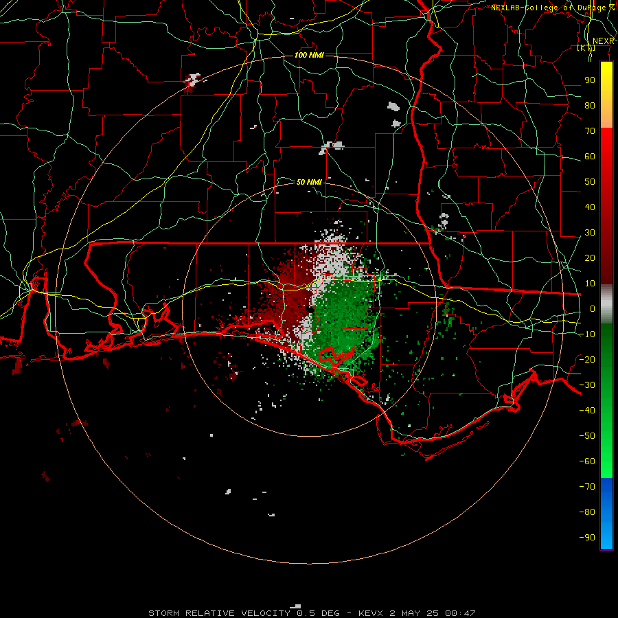
Task: Click the positive 40 knot scale label
Action: 590,207
